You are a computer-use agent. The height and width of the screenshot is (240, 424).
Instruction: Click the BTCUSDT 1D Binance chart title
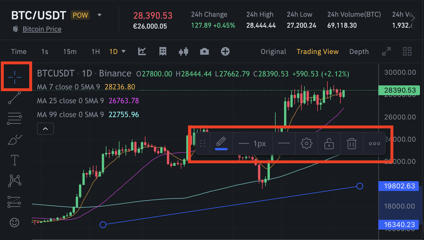click(84, 74)
